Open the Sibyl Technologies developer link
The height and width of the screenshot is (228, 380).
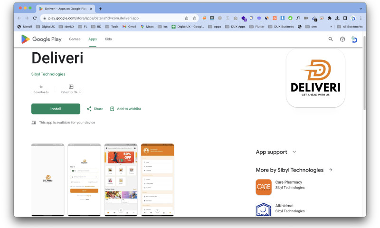point(48,74)
